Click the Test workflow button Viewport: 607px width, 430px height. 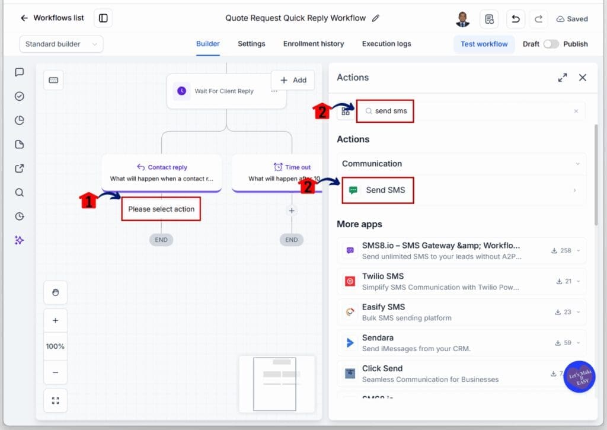484,44
